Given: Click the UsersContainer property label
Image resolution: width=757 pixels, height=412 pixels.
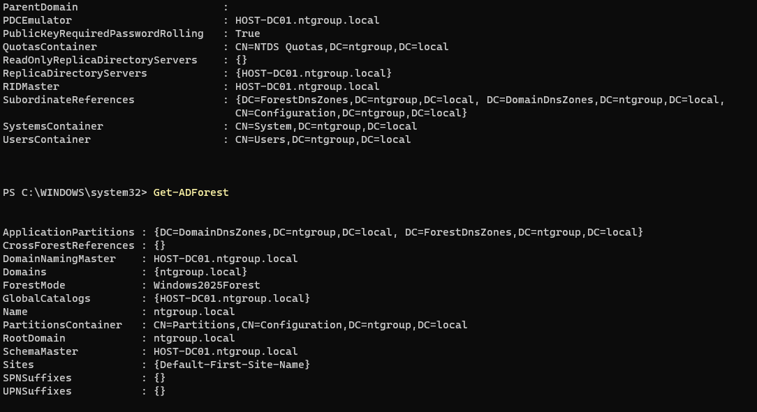Looking at the screenshot, I should 47,139.
